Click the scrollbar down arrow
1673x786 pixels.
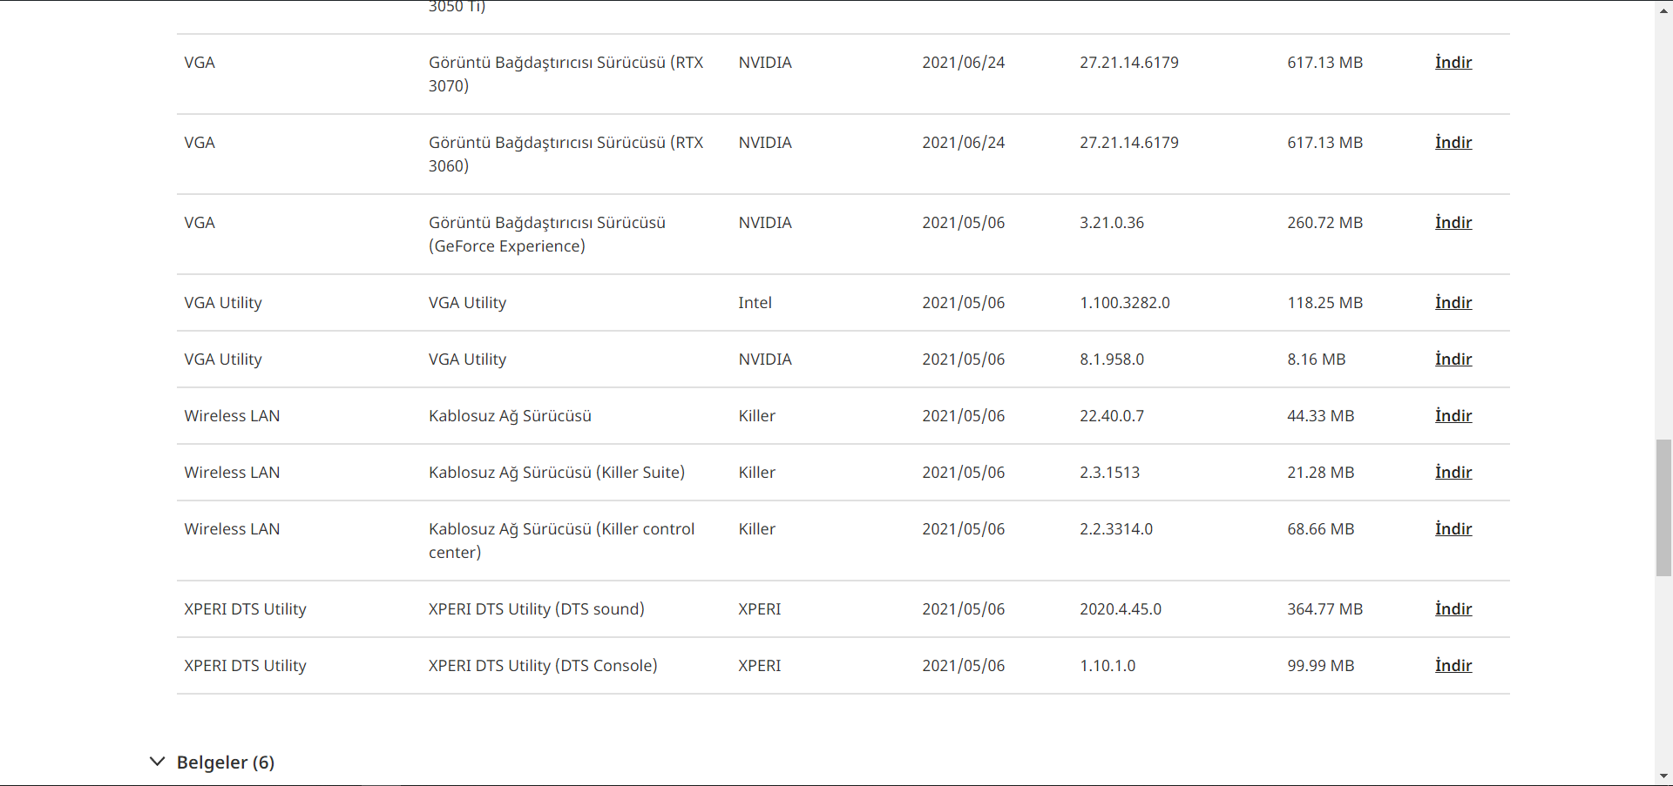coord(1663,776)
